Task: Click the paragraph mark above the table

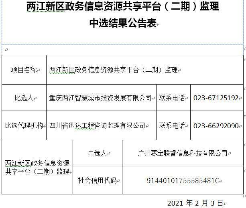Action: click(x=6, y=50)
